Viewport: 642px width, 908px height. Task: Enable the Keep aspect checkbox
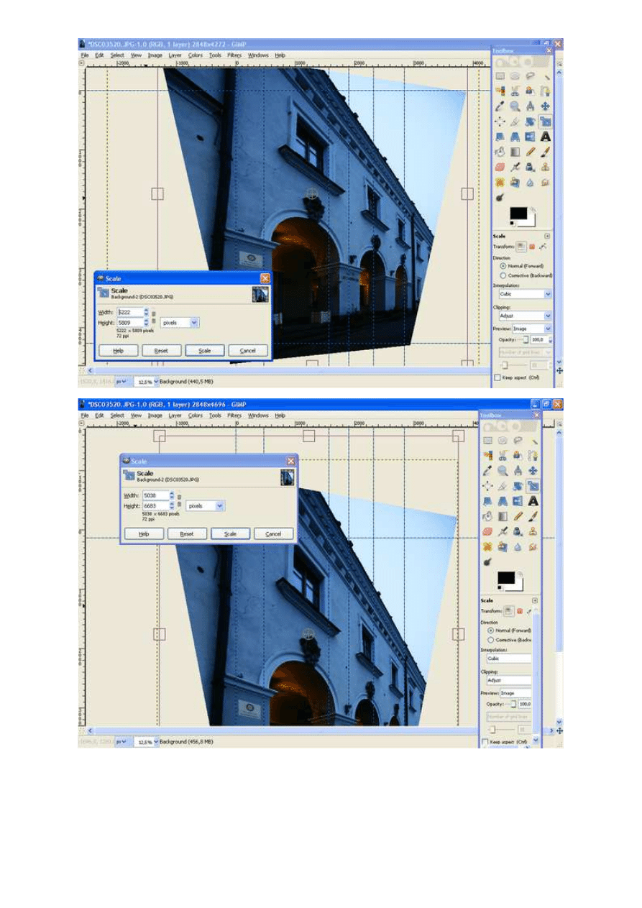[497, 377]
